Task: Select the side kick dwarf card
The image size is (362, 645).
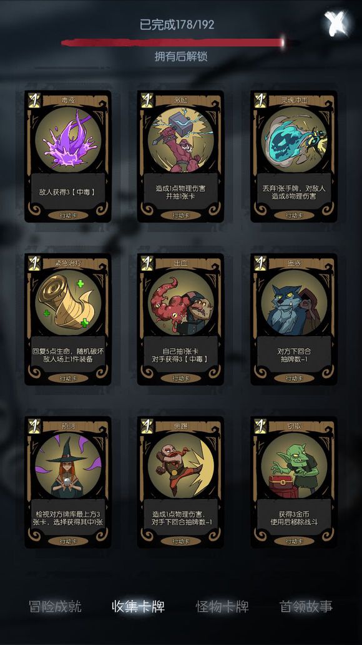Action: (180, 482)
